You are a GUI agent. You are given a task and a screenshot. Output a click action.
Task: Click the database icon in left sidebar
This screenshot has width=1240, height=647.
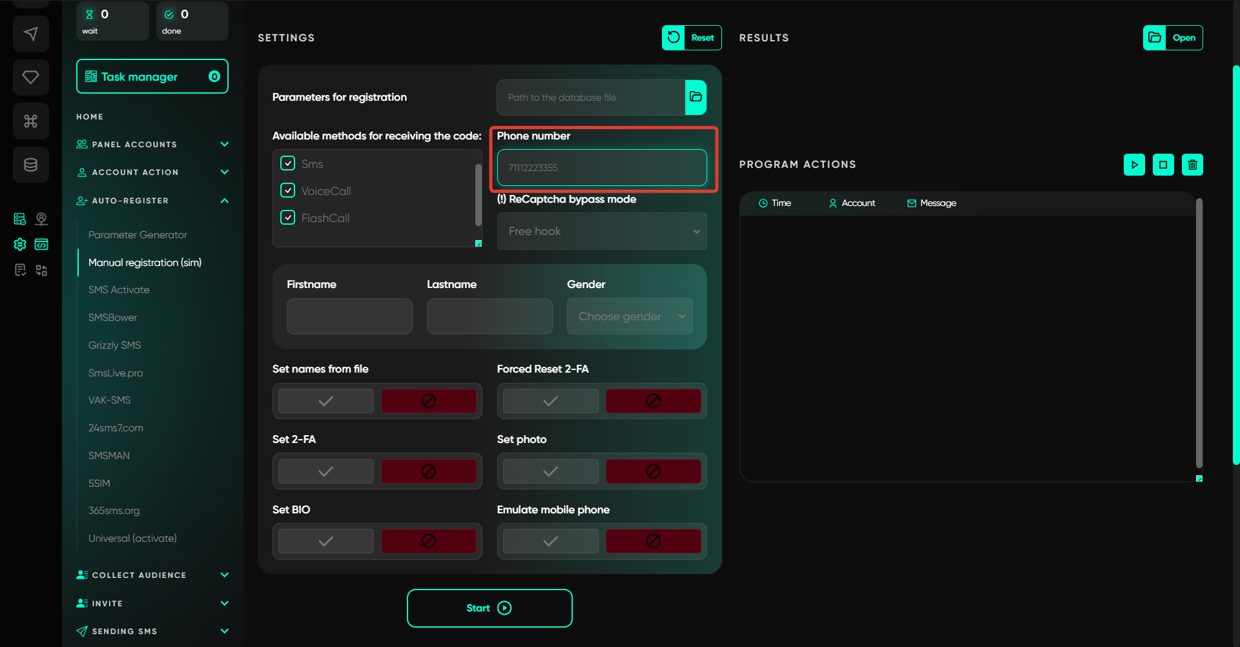(30, 165)
